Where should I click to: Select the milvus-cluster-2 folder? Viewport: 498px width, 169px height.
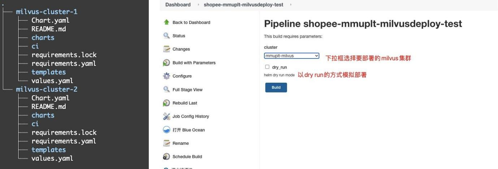pyautogui.click(x=47, y=89)
